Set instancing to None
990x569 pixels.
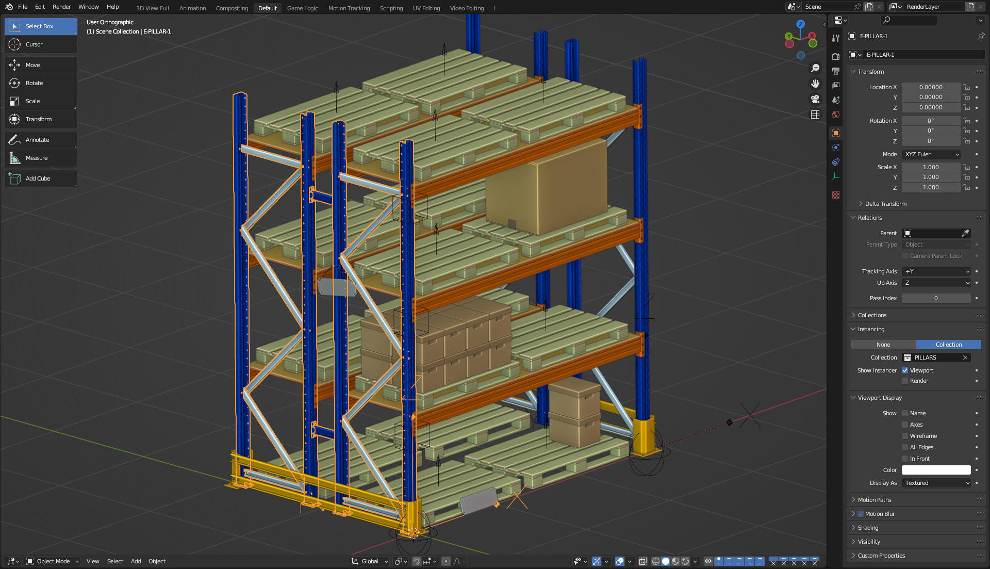pyautogui.click(x=883, y=345)
